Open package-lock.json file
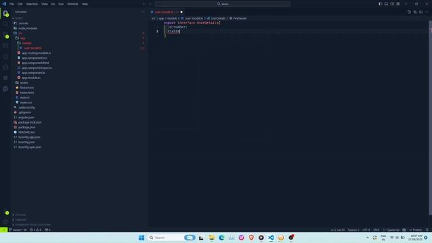 (30, 122)
